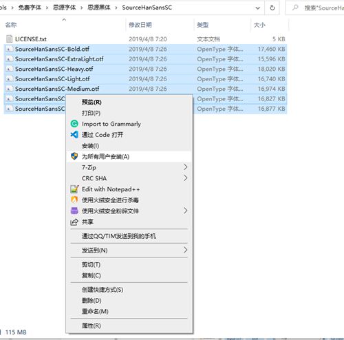
Task: Click the SourceHanSansSC-ExtraLight.otf font icon
Action: pyautogui.click(x=9, y=59)
